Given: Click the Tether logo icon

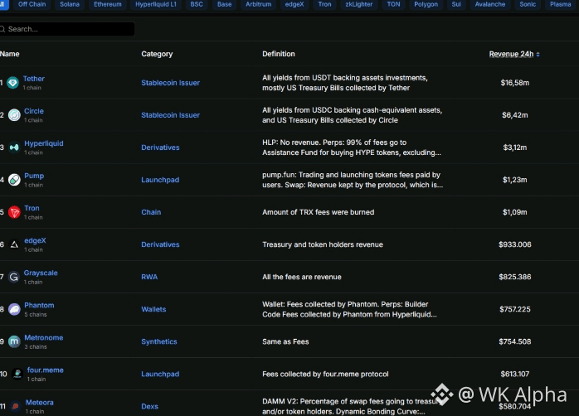Looking at the screenshot, I should tap(12, 83).
